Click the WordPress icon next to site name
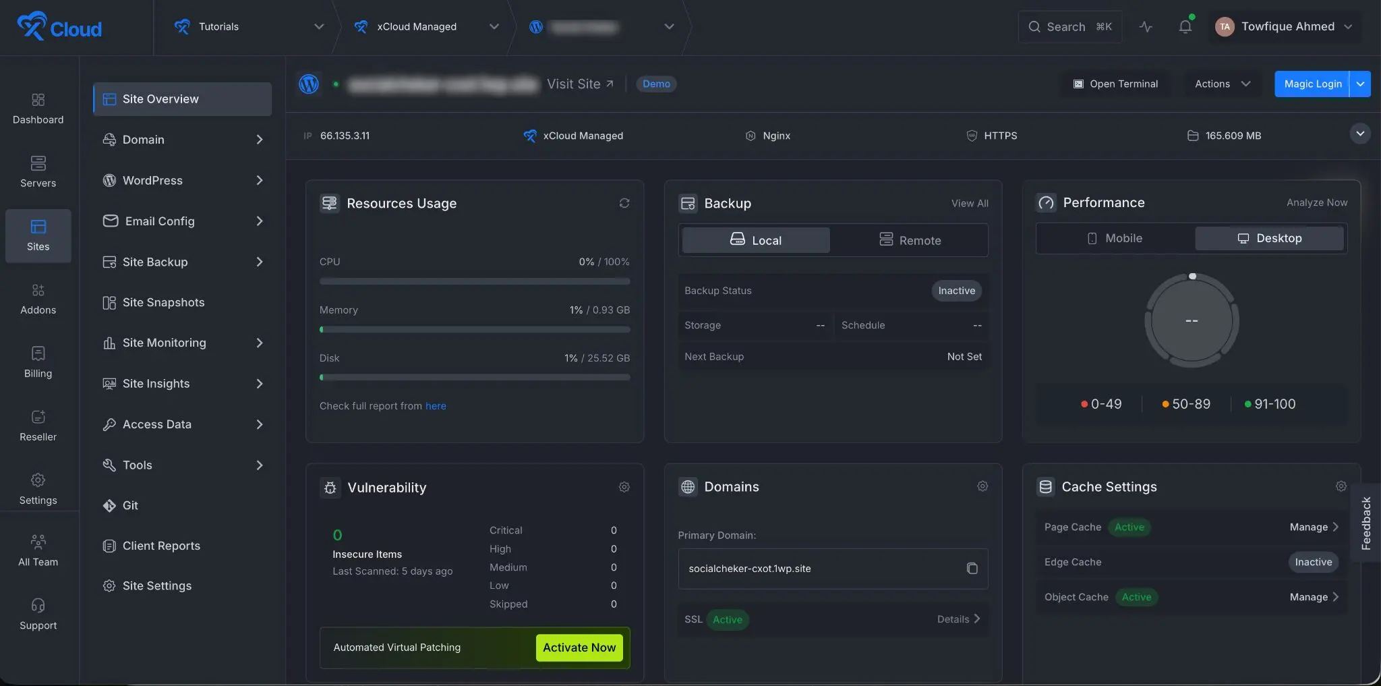Viewport: 1381px width, 686px height. (309, 84)
